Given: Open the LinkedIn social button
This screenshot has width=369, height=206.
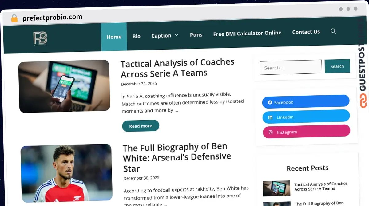Looking at the screenshot, I should (306, 117).
